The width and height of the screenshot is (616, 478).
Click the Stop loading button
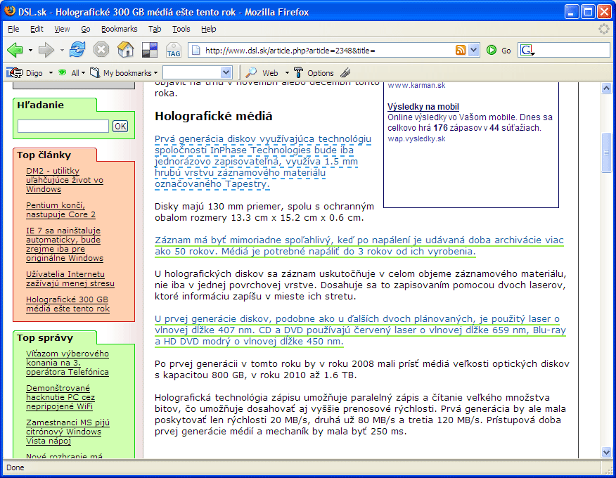101,50
